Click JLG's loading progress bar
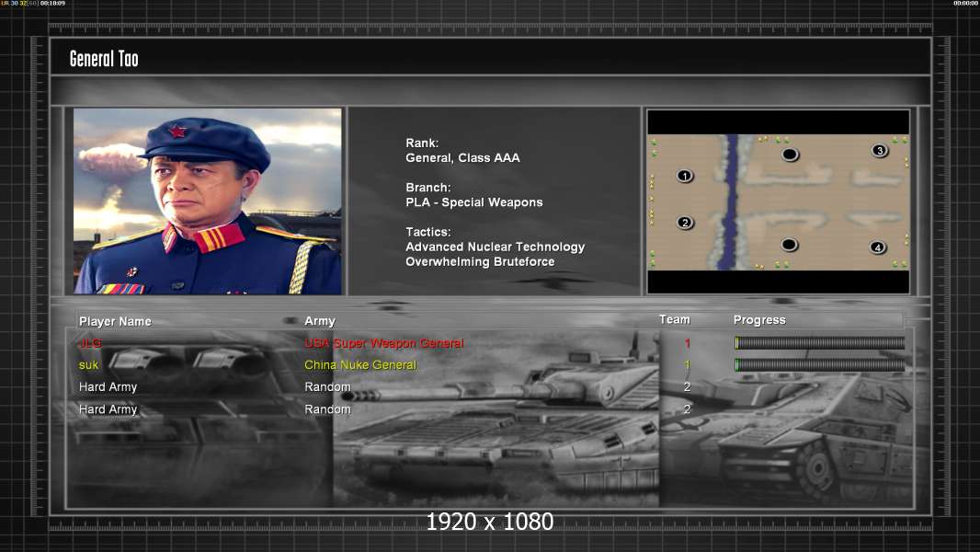The width and height of the screenshot is (980, 552). tap(819, 342)
